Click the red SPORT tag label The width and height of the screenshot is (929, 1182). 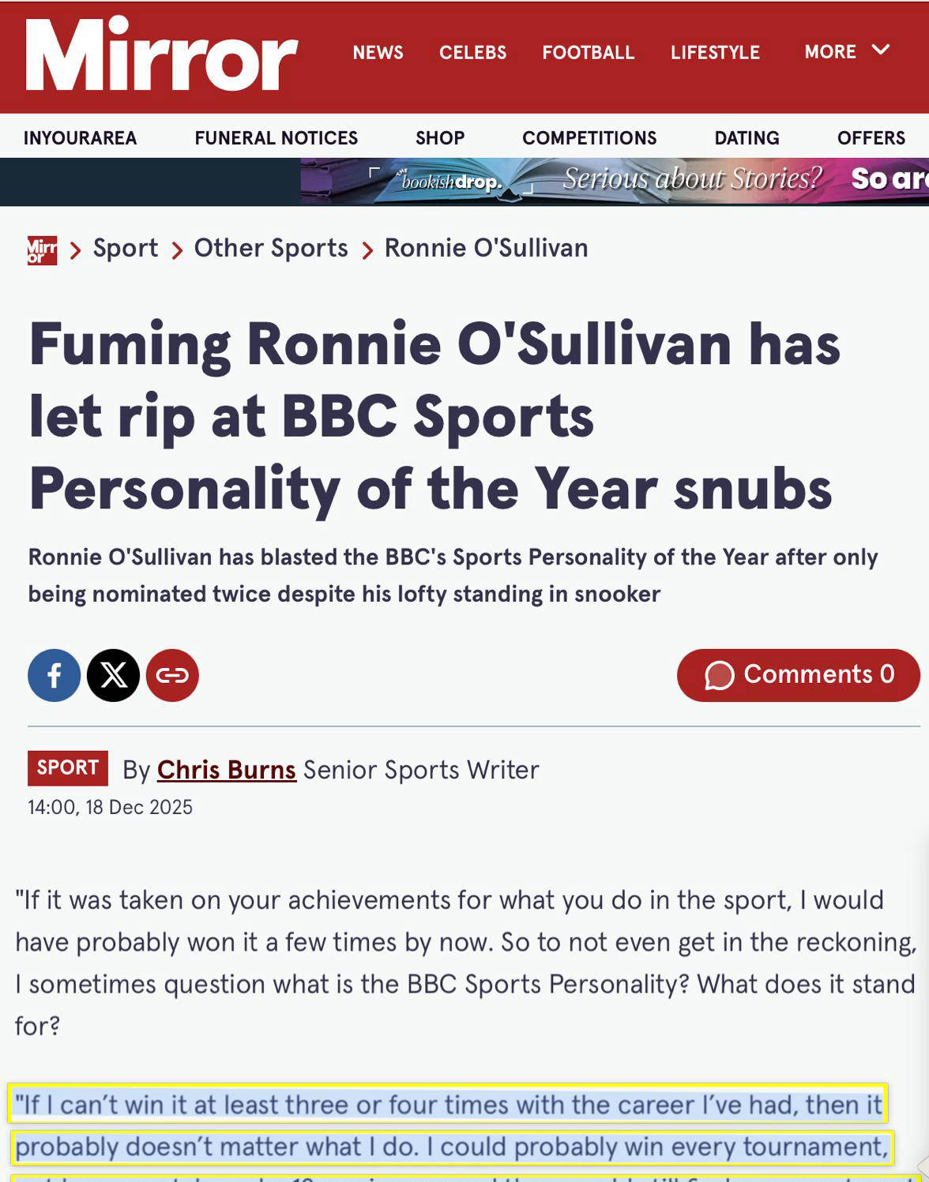pyautogui.click(x=68, y=767)
